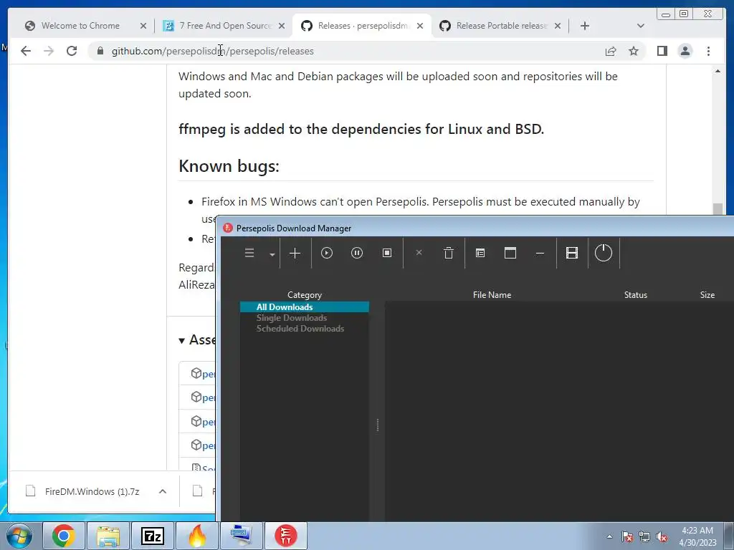
Task: Select Single Downloads category
Action: tap(292, 317)
